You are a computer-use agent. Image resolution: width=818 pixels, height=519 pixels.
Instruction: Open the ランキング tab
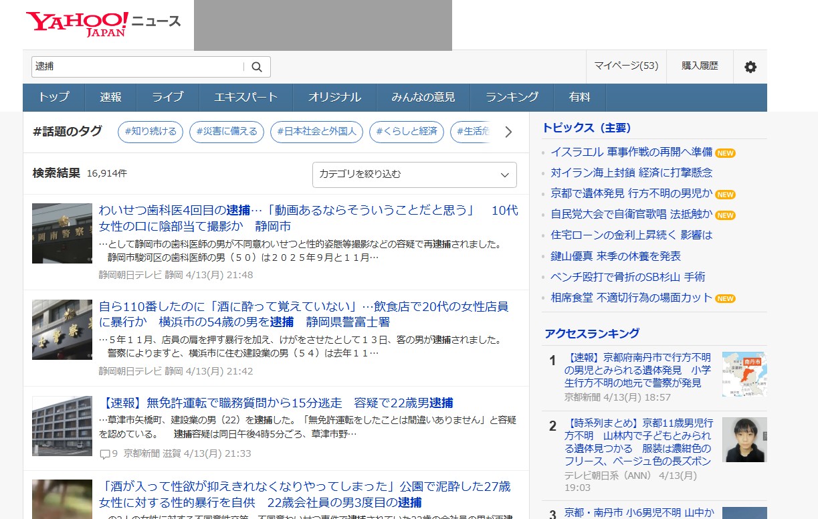click(512, 97)
